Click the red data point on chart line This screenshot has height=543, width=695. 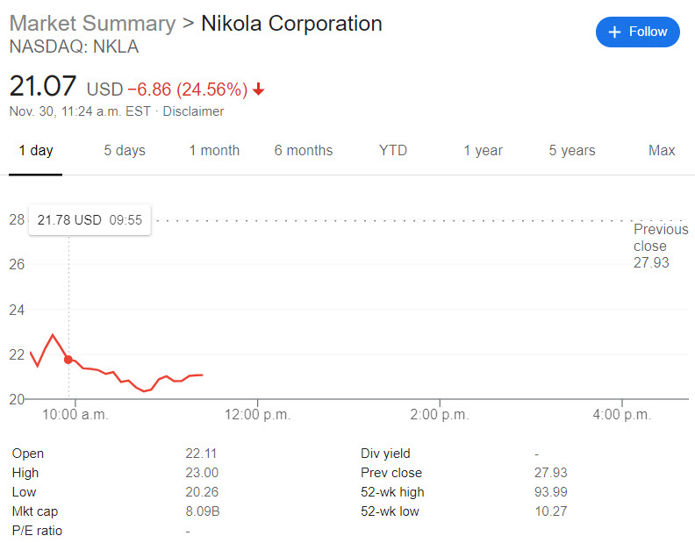pyautogui.click(x=68, y=360)
